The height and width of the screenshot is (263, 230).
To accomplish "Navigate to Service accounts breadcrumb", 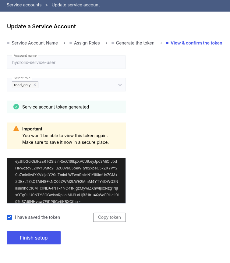I will 24,5.
